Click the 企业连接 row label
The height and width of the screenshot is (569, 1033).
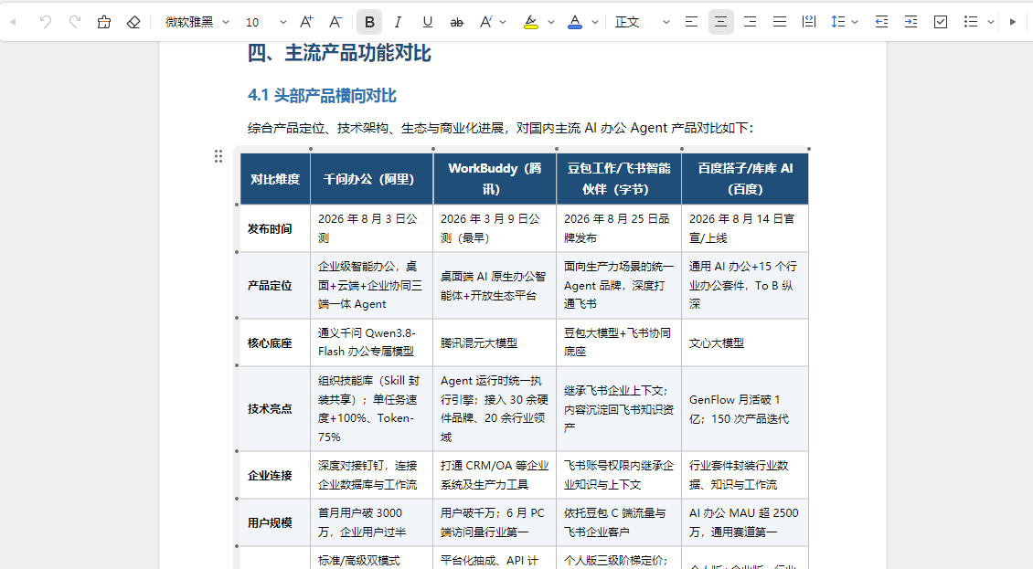(270, 475)
